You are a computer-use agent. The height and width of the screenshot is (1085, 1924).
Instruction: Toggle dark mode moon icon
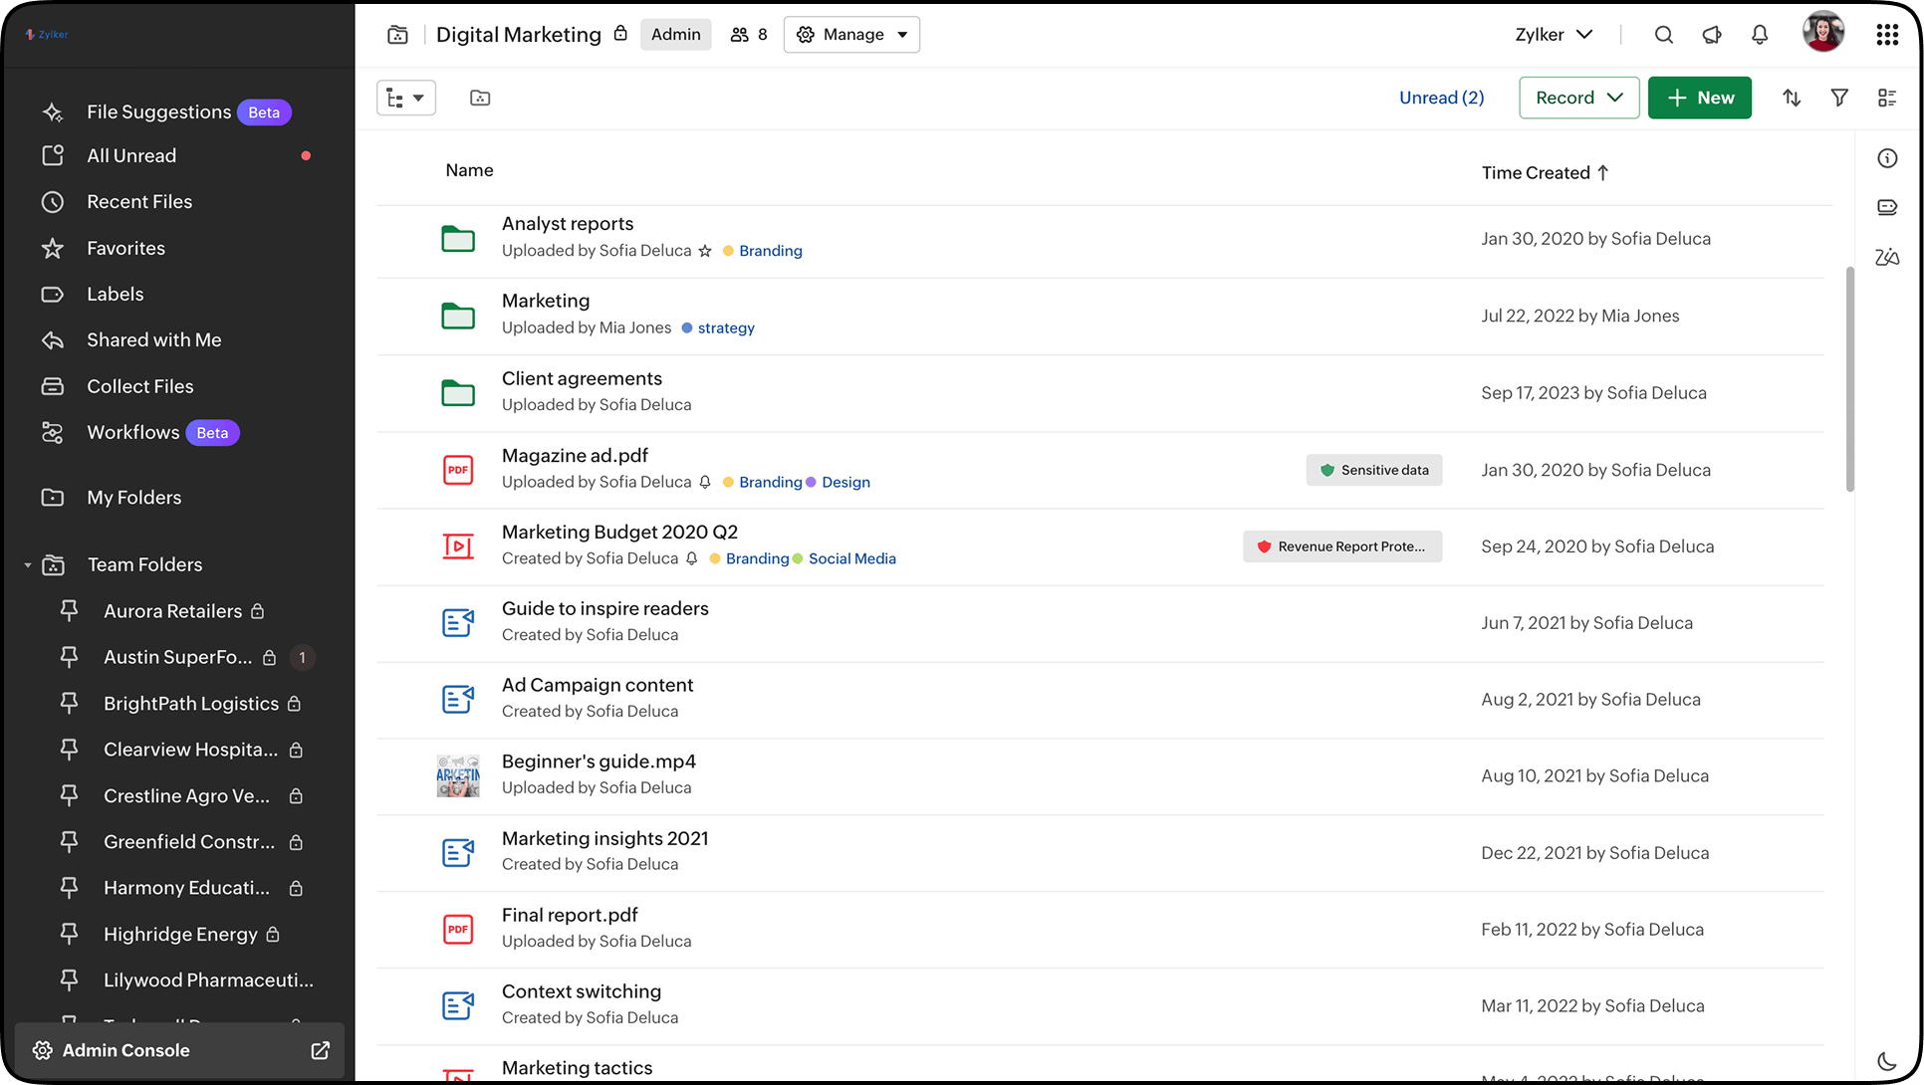pos(1886,1061)
